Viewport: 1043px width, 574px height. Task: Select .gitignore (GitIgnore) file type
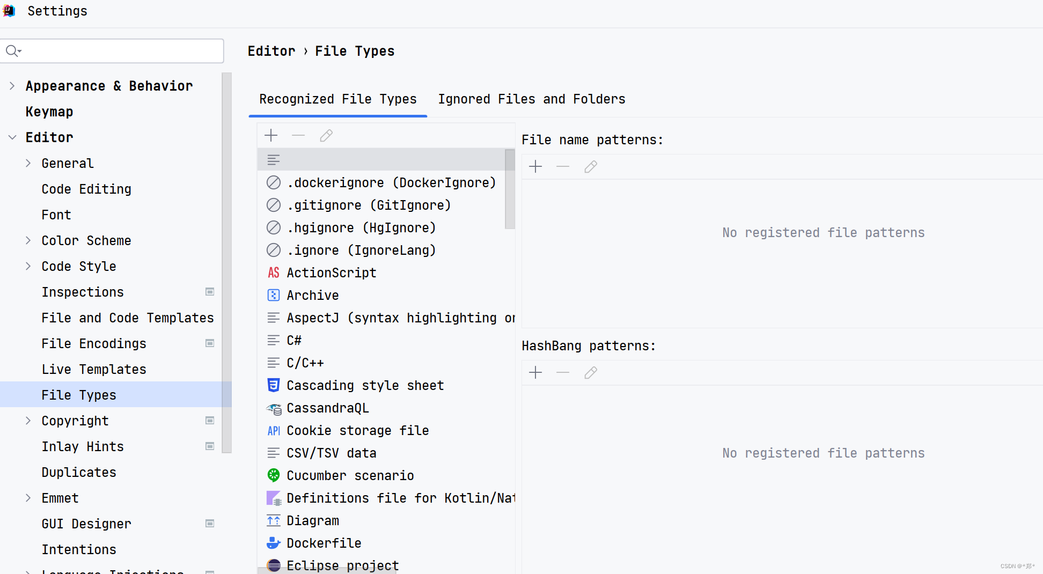[x=369, y=205]
